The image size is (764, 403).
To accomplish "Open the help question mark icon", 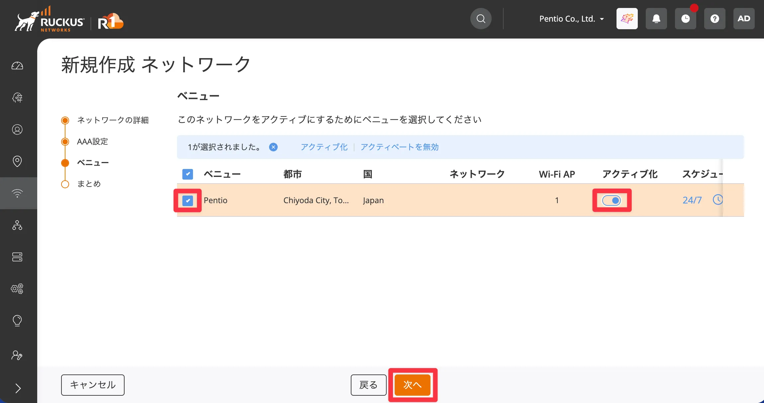I will pos(715,19).
